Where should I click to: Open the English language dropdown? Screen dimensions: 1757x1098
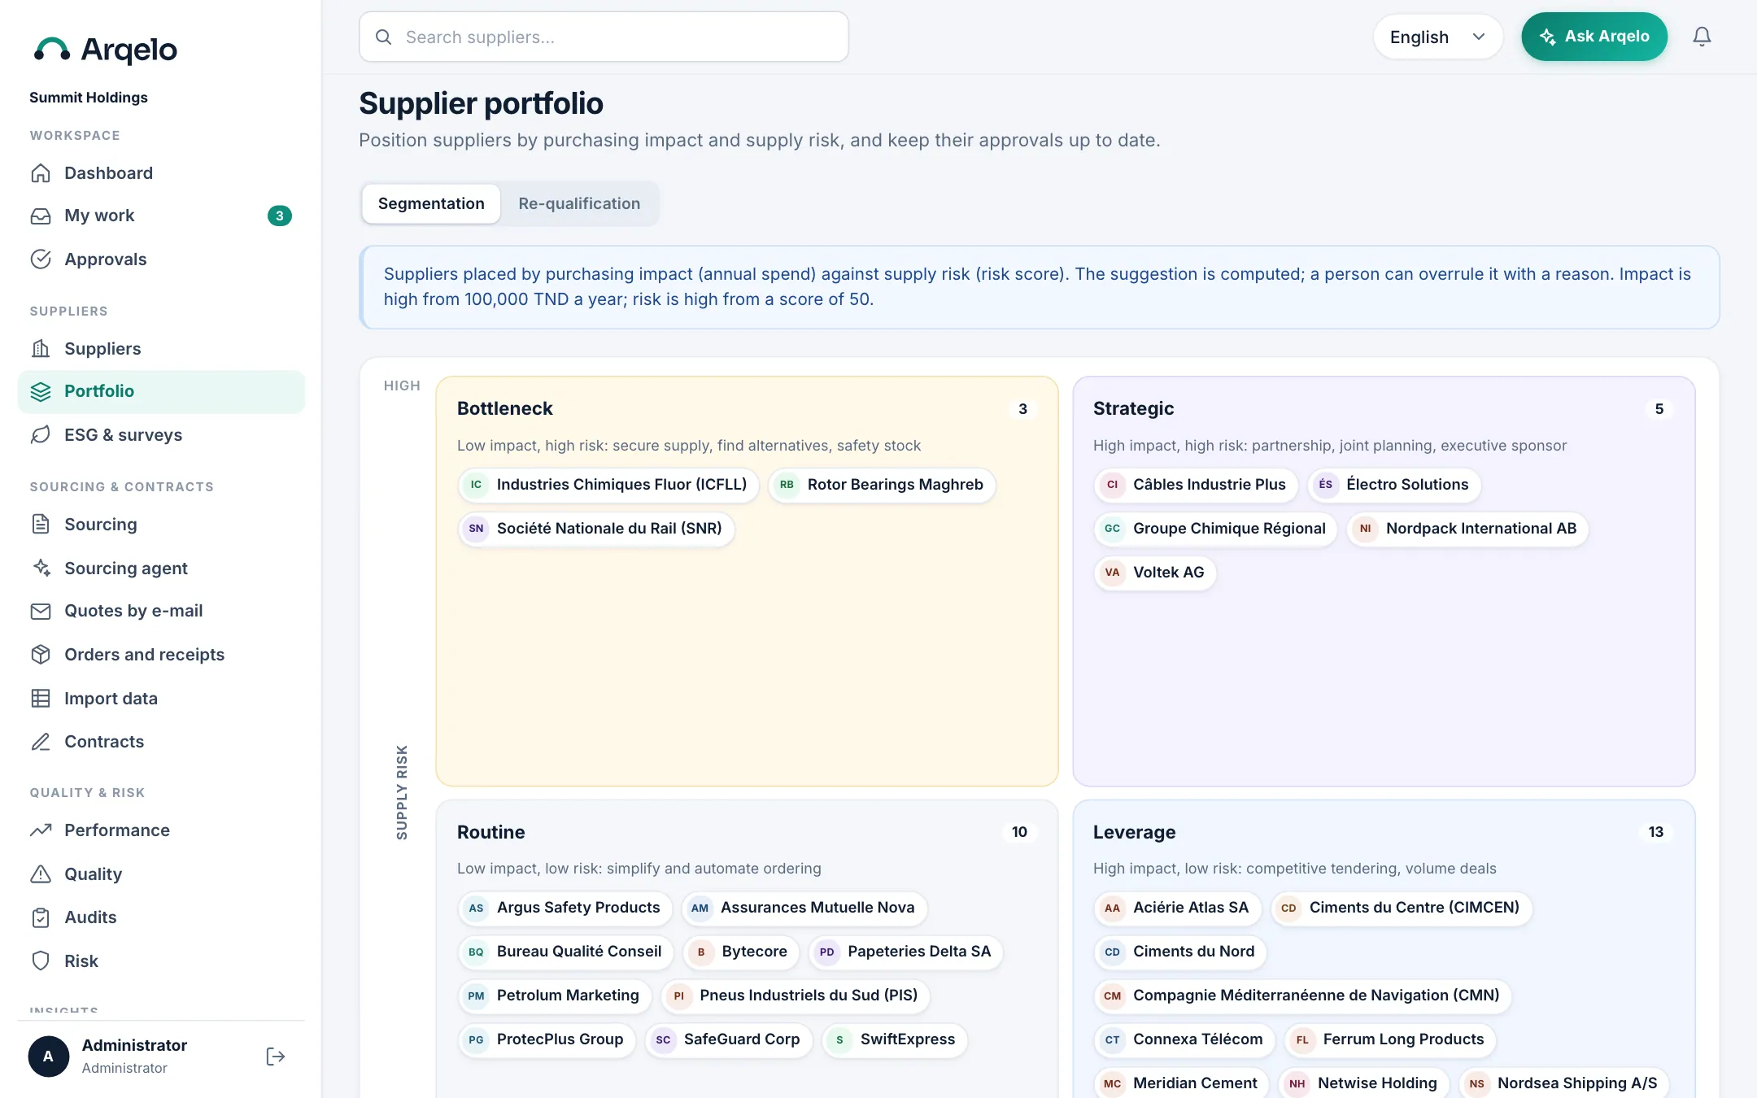[x=1437, y=37]
